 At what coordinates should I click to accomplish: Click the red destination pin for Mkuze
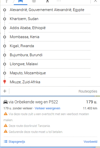(5, 82)
